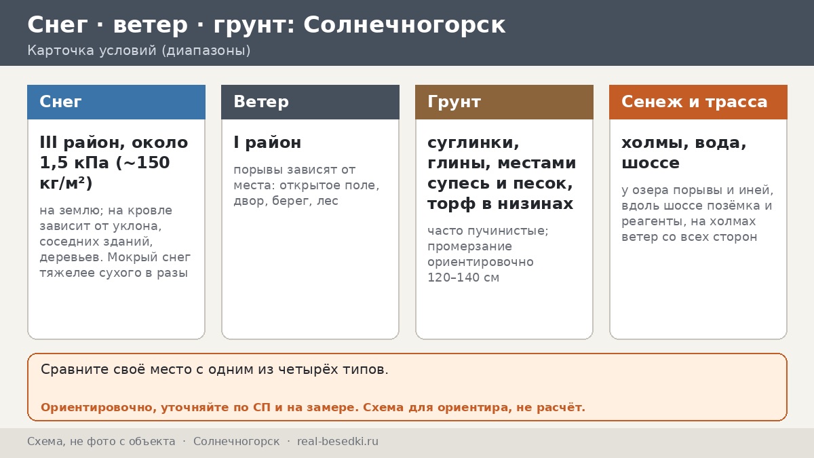Select the 'Ветер' card header

[x=310, y=102]
